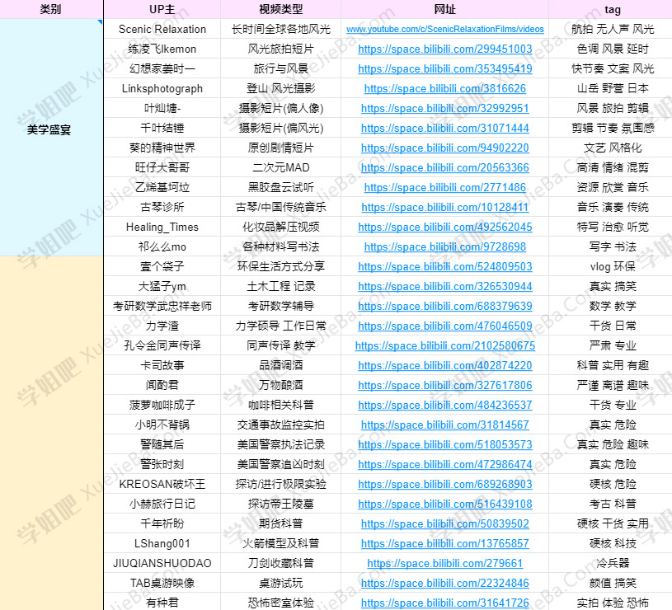The width and height of the screenshot is (672, 610).
Task: Open bilibili link ending 518053573
Action: pyautogui.click(x=445, y=444)
